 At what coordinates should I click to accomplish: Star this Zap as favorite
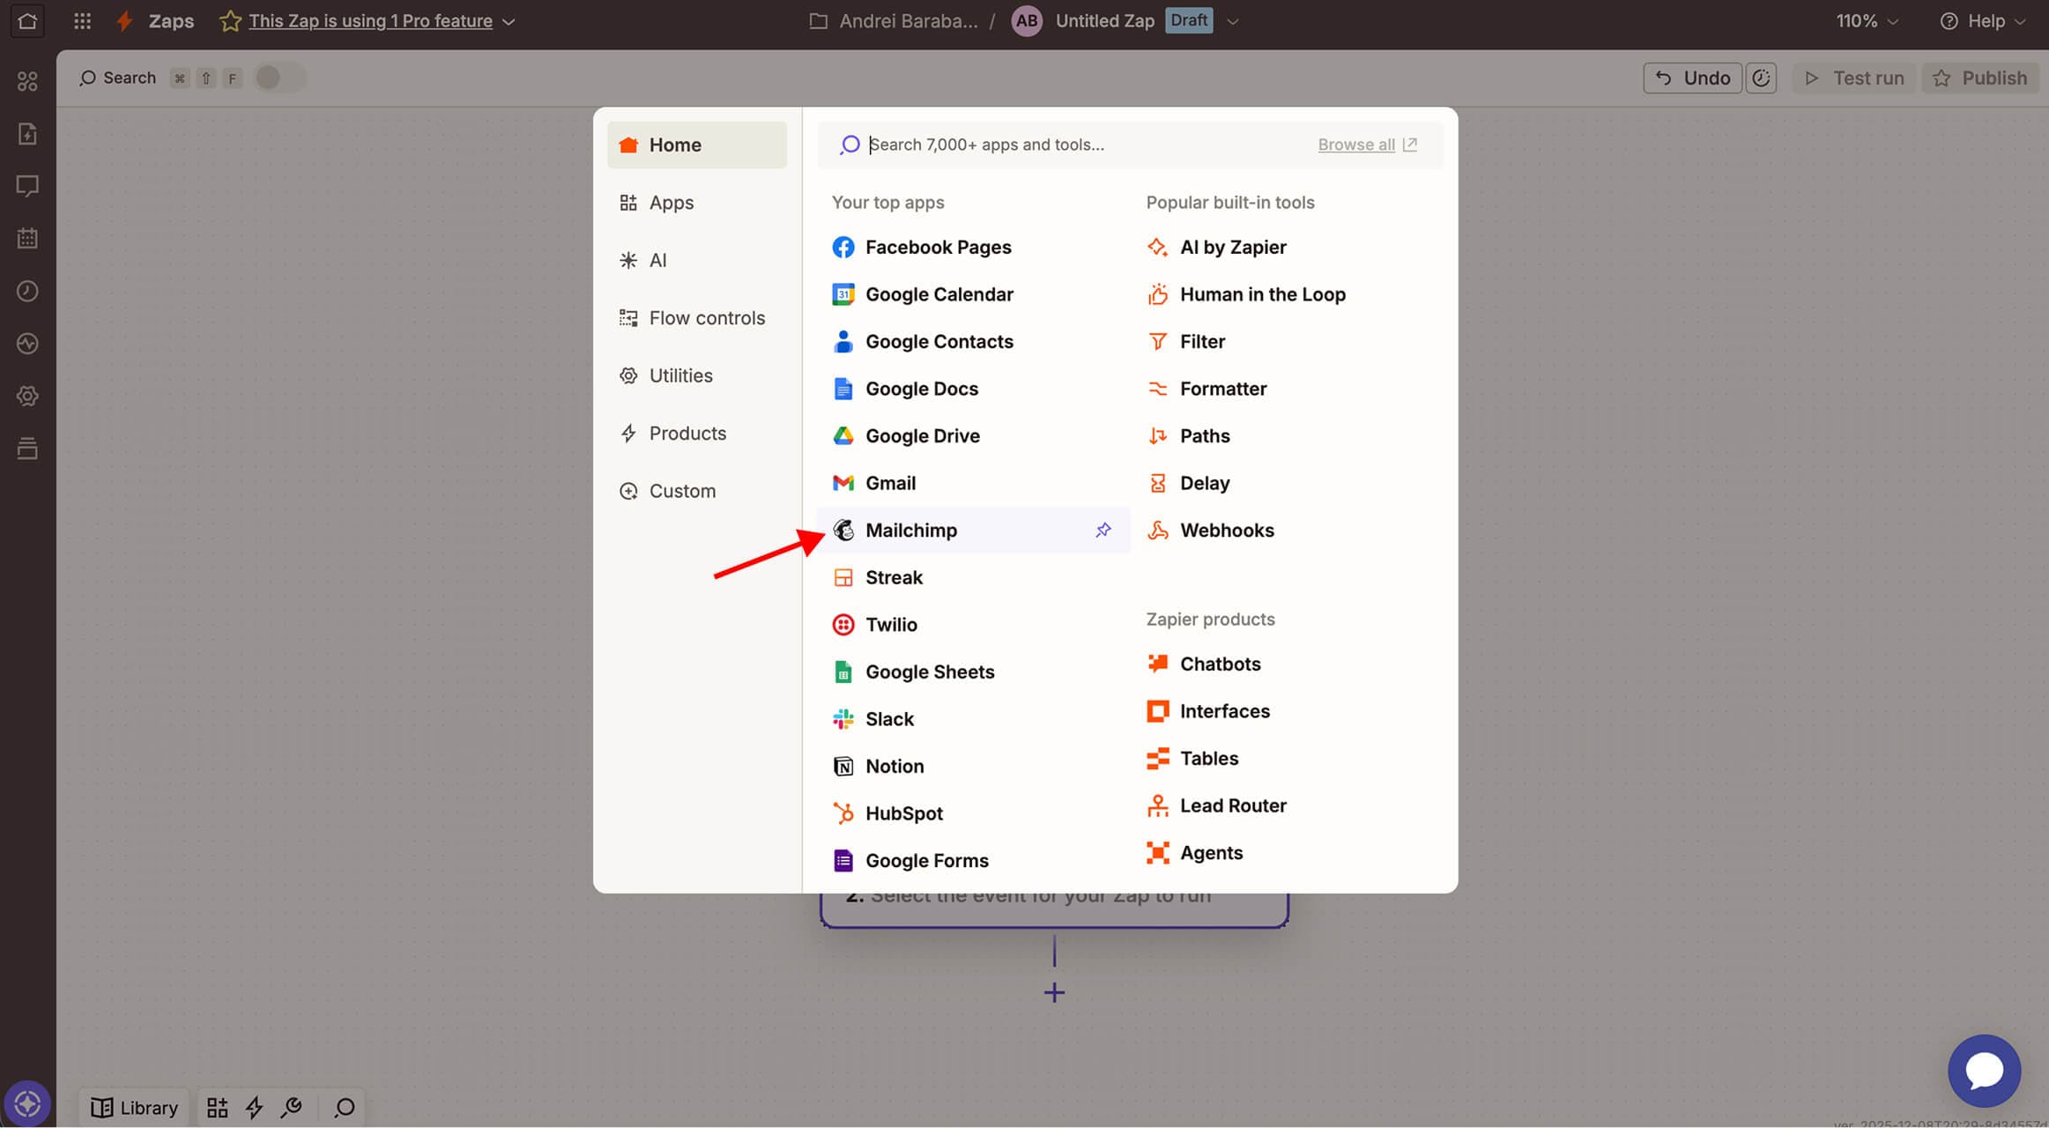click(x=230, y=21)
